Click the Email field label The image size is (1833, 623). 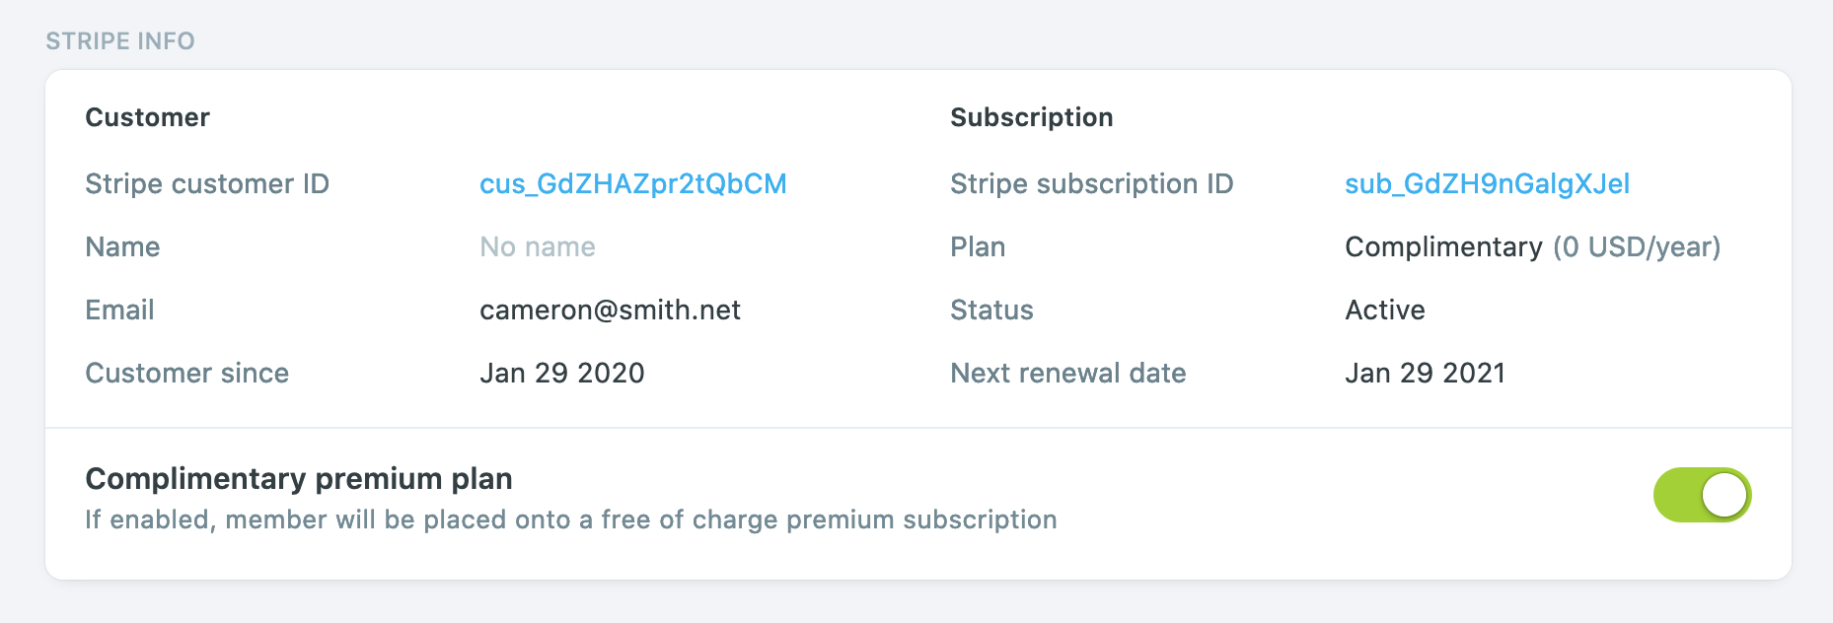[x=120, y=311]
